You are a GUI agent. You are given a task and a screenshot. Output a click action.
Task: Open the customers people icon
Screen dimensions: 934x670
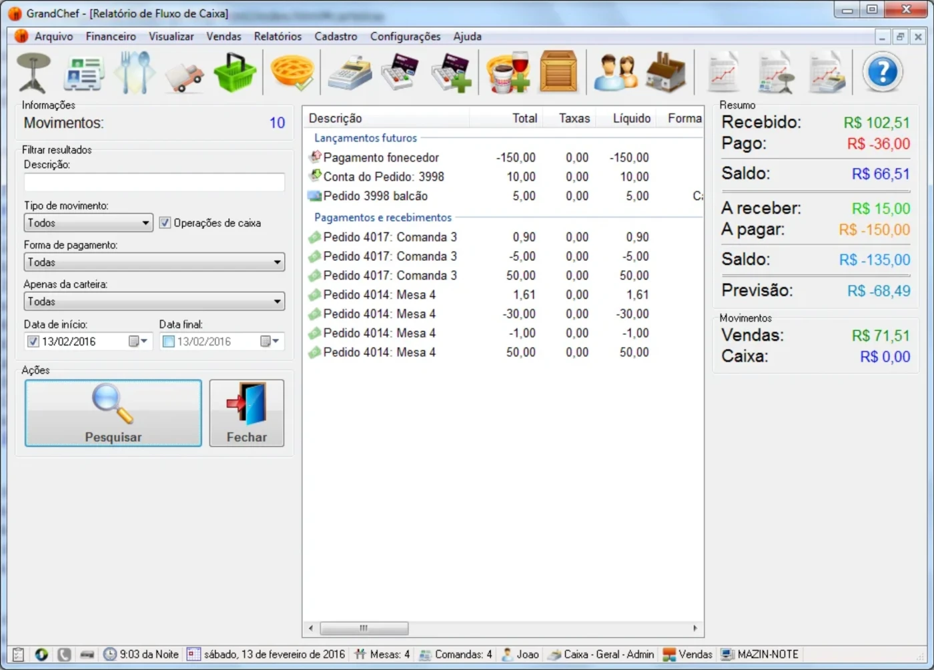click(x=614, y=72)
